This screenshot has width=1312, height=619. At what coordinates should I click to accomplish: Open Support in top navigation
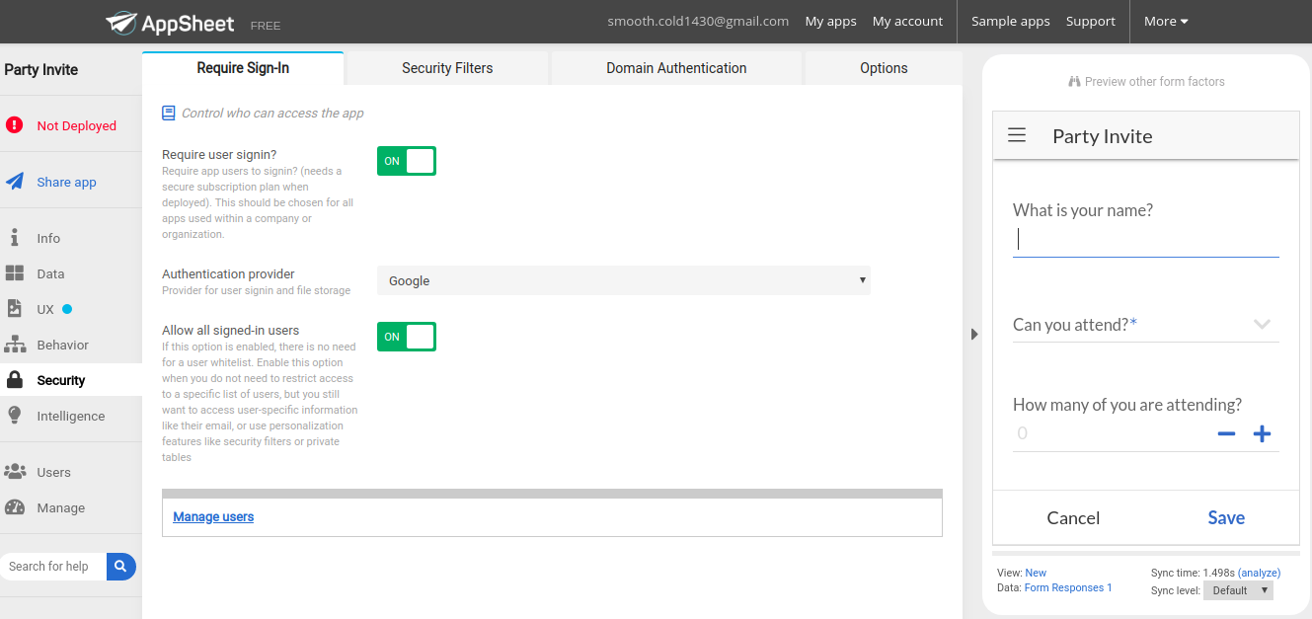click(x=1091, y=21)
